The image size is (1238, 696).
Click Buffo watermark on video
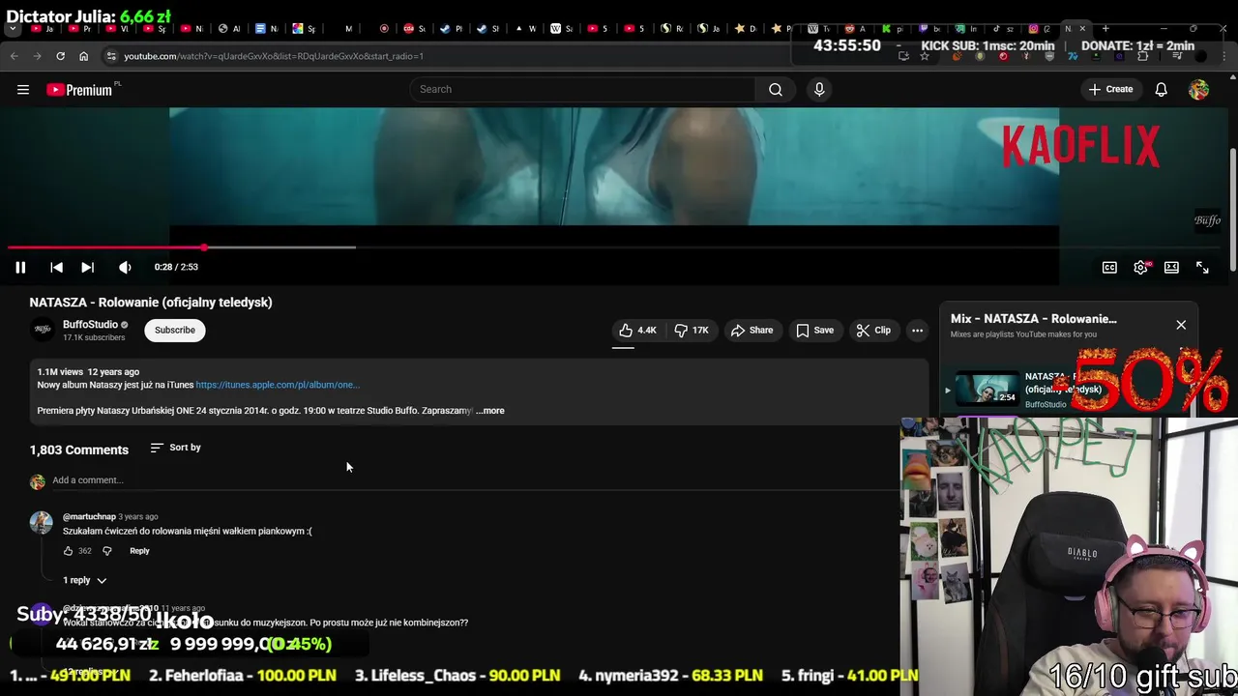(x=1207, y=220)
